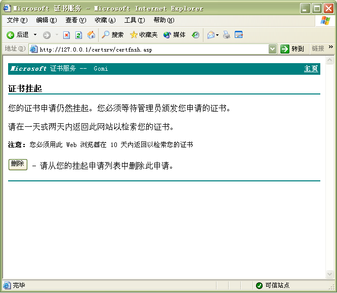337x293 pixels.
Task: Open the 工具(T) menu
Action: [x=135, y=20]
